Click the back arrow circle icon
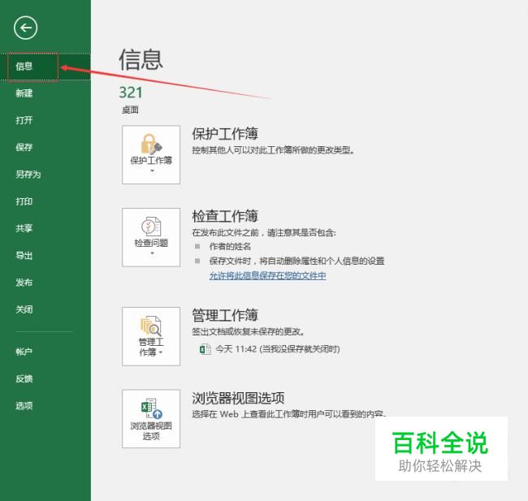The width and height of the screenshot is (528, 501). click(26, 28)
